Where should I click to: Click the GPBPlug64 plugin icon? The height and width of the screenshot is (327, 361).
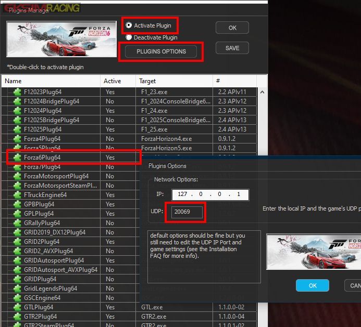[x=17, y=204]
